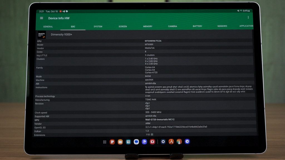Tap the Telegram paper plane status icon
The width and height of the screenshot is (285, 160).
pyautogui.click(x=64, y=11)
